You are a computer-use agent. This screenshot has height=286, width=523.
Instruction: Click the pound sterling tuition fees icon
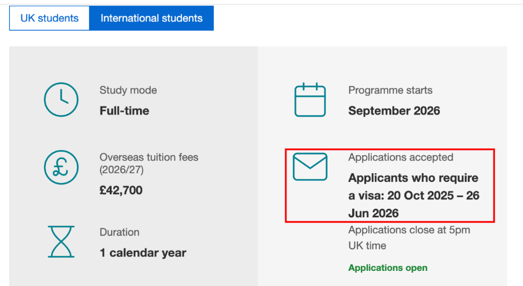tap(61, 167)
